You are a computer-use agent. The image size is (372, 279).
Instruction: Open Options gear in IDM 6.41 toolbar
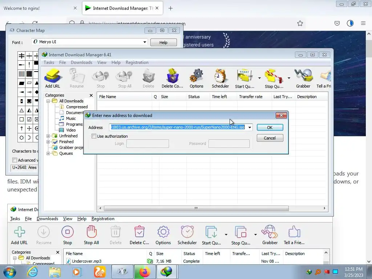pos(197,78)
